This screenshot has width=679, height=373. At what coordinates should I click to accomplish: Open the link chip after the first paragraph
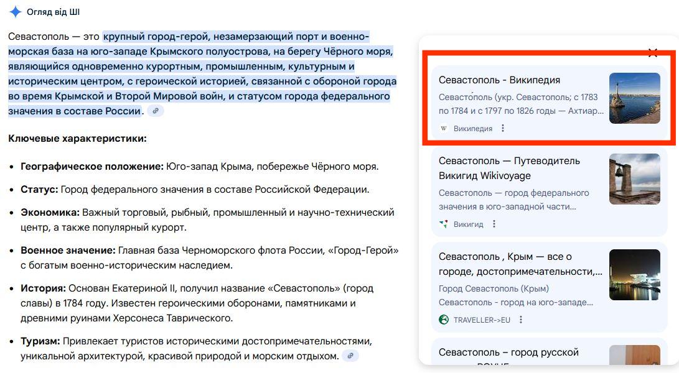(x=155, y=111)
